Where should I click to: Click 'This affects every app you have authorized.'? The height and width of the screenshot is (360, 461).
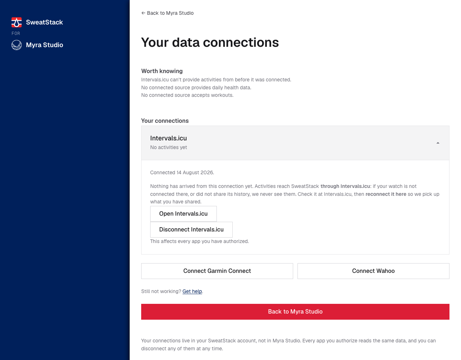point(200,241)
